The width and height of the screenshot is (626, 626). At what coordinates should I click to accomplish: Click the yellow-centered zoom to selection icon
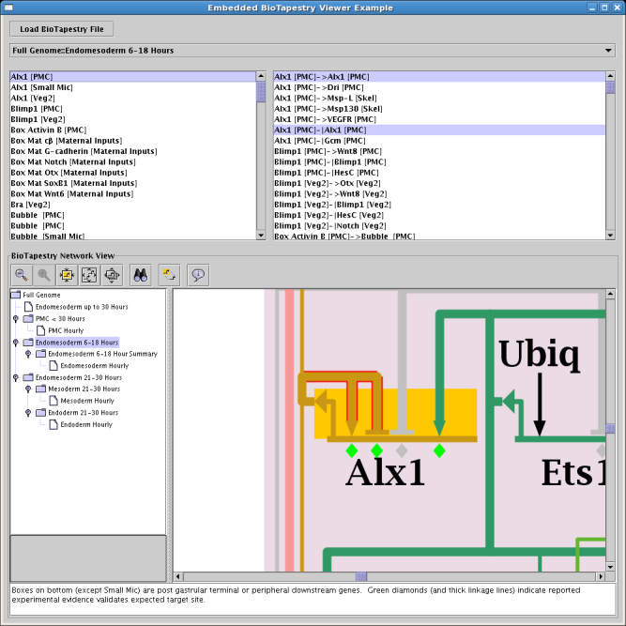pos(67,274)
